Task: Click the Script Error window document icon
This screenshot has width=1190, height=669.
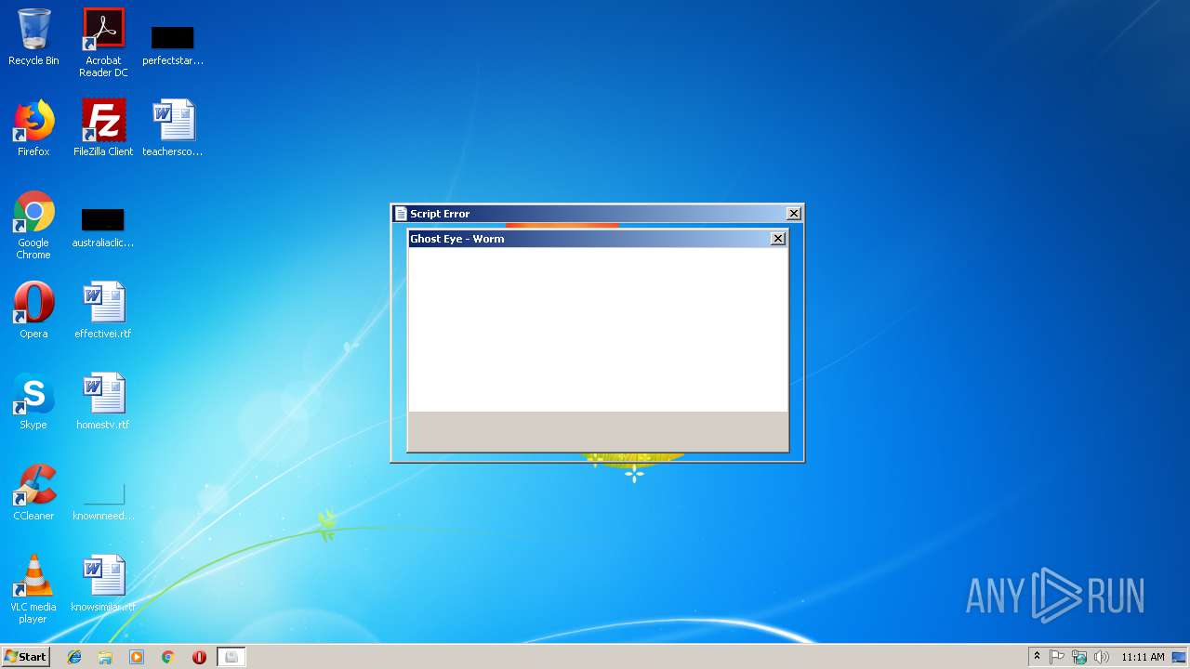Action: tap(401, 214)
